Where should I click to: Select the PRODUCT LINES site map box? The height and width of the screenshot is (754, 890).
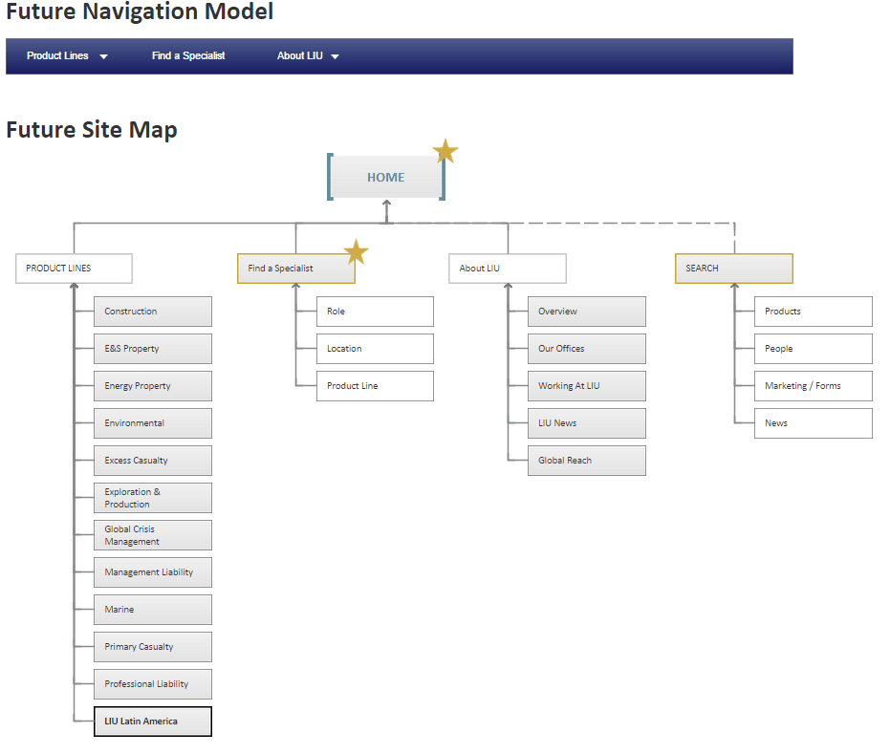pos(74,269)
